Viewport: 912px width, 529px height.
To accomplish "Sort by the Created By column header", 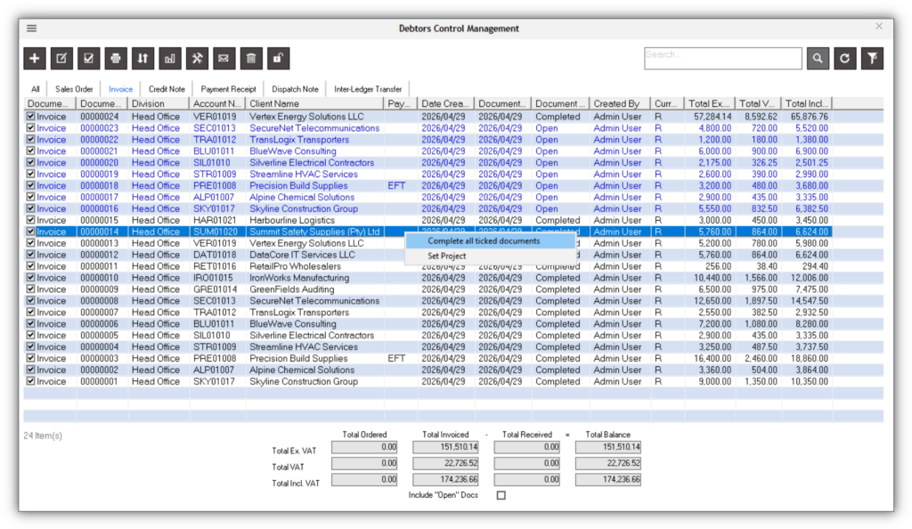I will click(x=620, y=103).
